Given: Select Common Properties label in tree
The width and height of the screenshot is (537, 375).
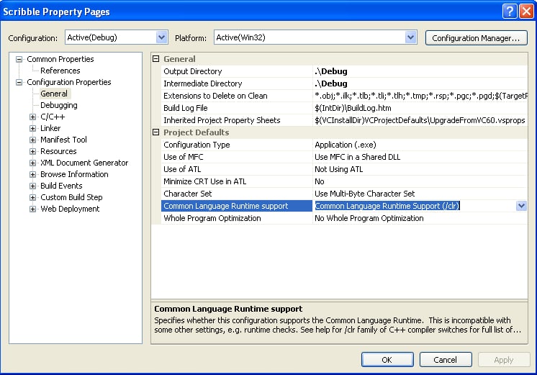Looking at the screenshot, I should (60, 59).
